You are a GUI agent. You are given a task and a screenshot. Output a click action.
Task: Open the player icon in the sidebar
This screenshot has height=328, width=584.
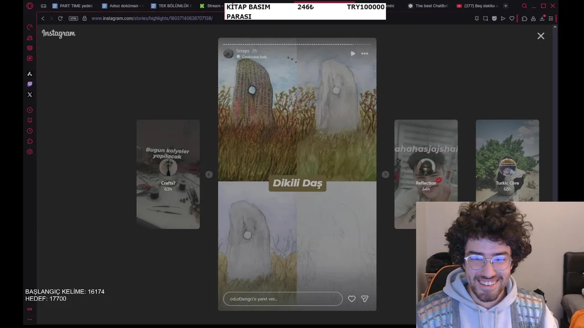pos(30,110)
